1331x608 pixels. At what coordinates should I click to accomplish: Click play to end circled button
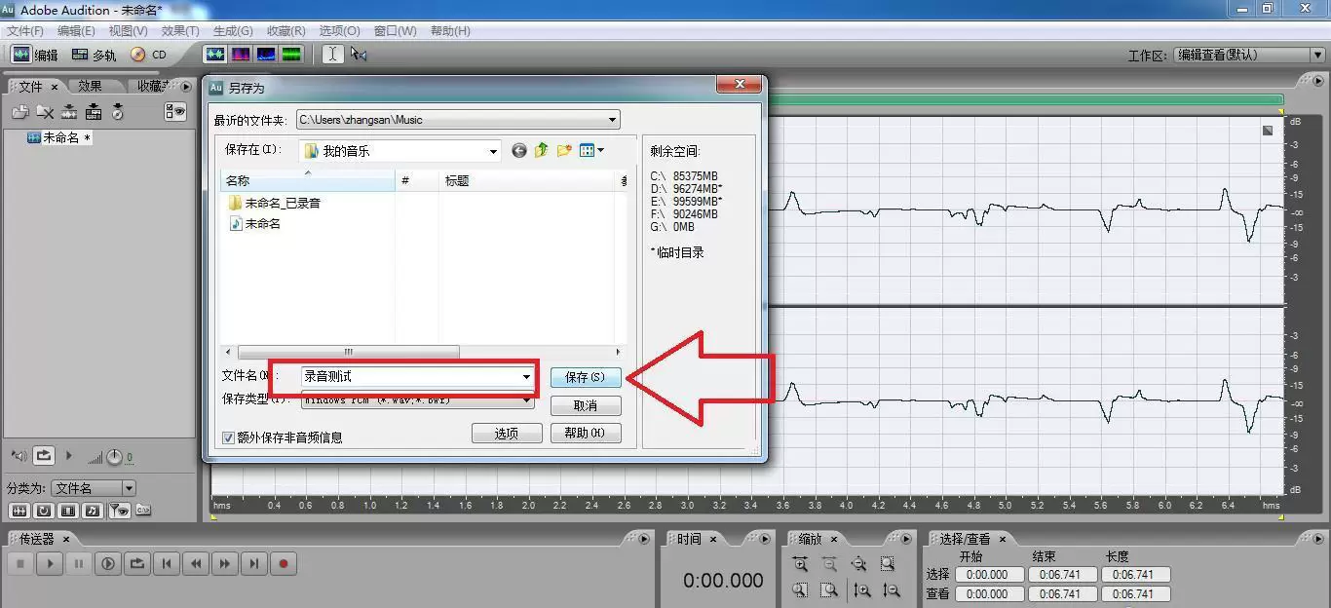(108, 563)
